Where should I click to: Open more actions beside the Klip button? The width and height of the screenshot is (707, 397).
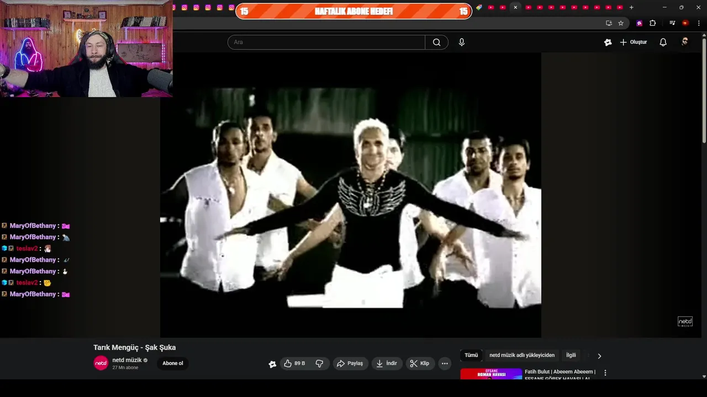pos(445,363)
